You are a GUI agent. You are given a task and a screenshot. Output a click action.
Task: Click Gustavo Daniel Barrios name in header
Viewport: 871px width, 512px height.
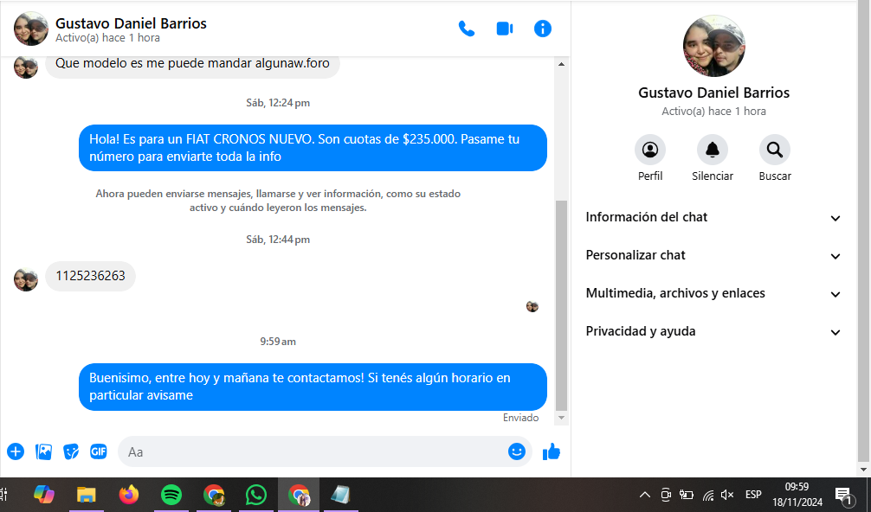pyautogui.click(x=131, y=23)
